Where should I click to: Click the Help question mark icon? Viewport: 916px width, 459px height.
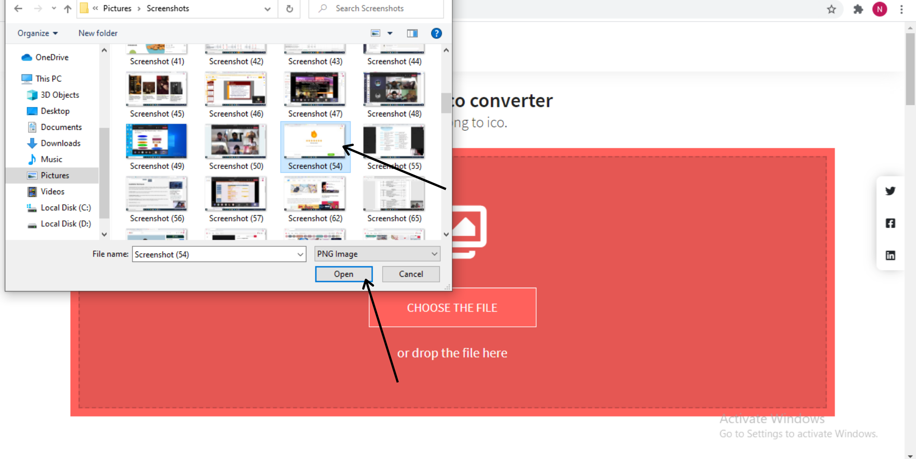437,33
